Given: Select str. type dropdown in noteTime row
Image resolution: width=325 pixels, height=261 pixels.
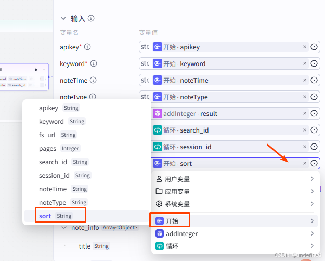Looking at the screenshot, I should tap(145, 80).
